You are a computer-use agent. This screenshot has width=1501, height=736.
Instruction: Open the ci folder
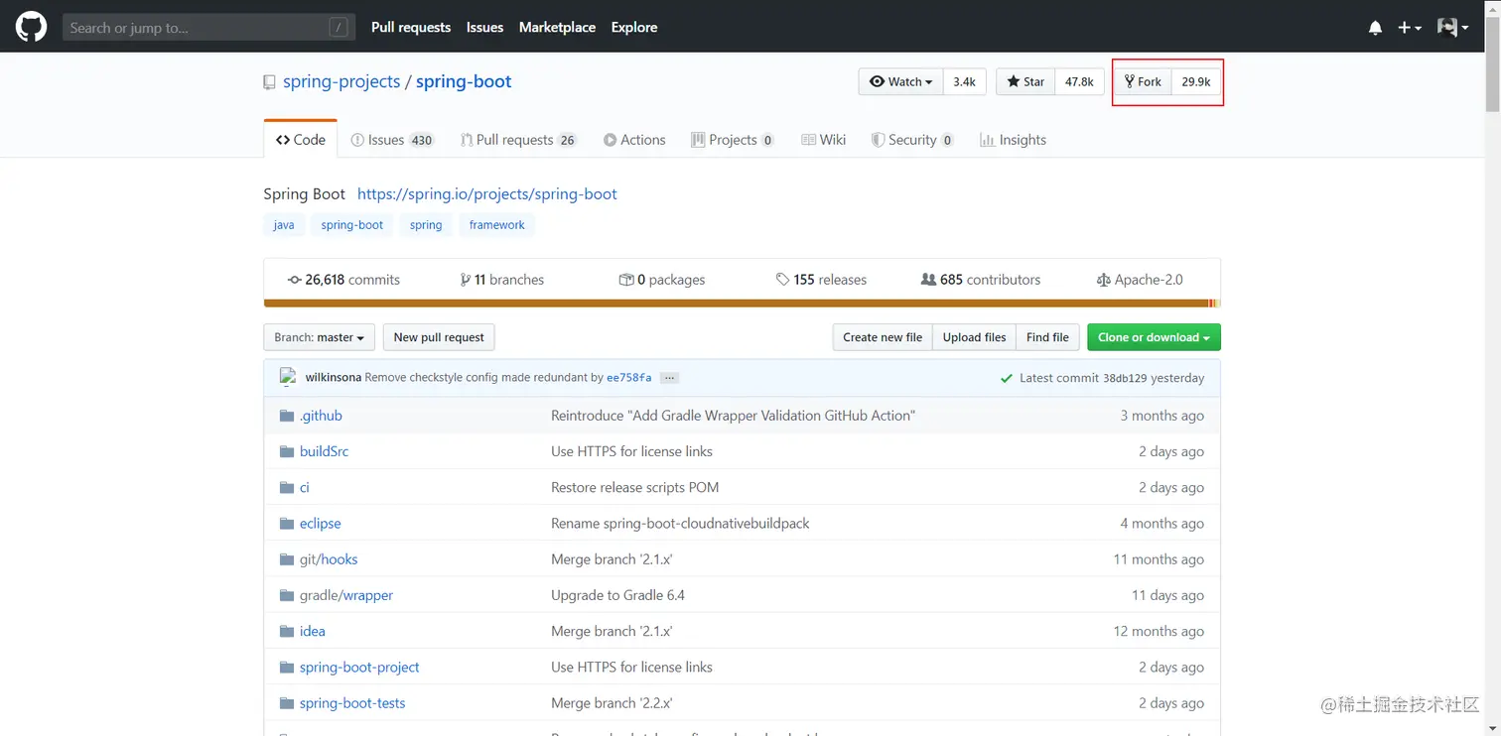coord(305,487)
